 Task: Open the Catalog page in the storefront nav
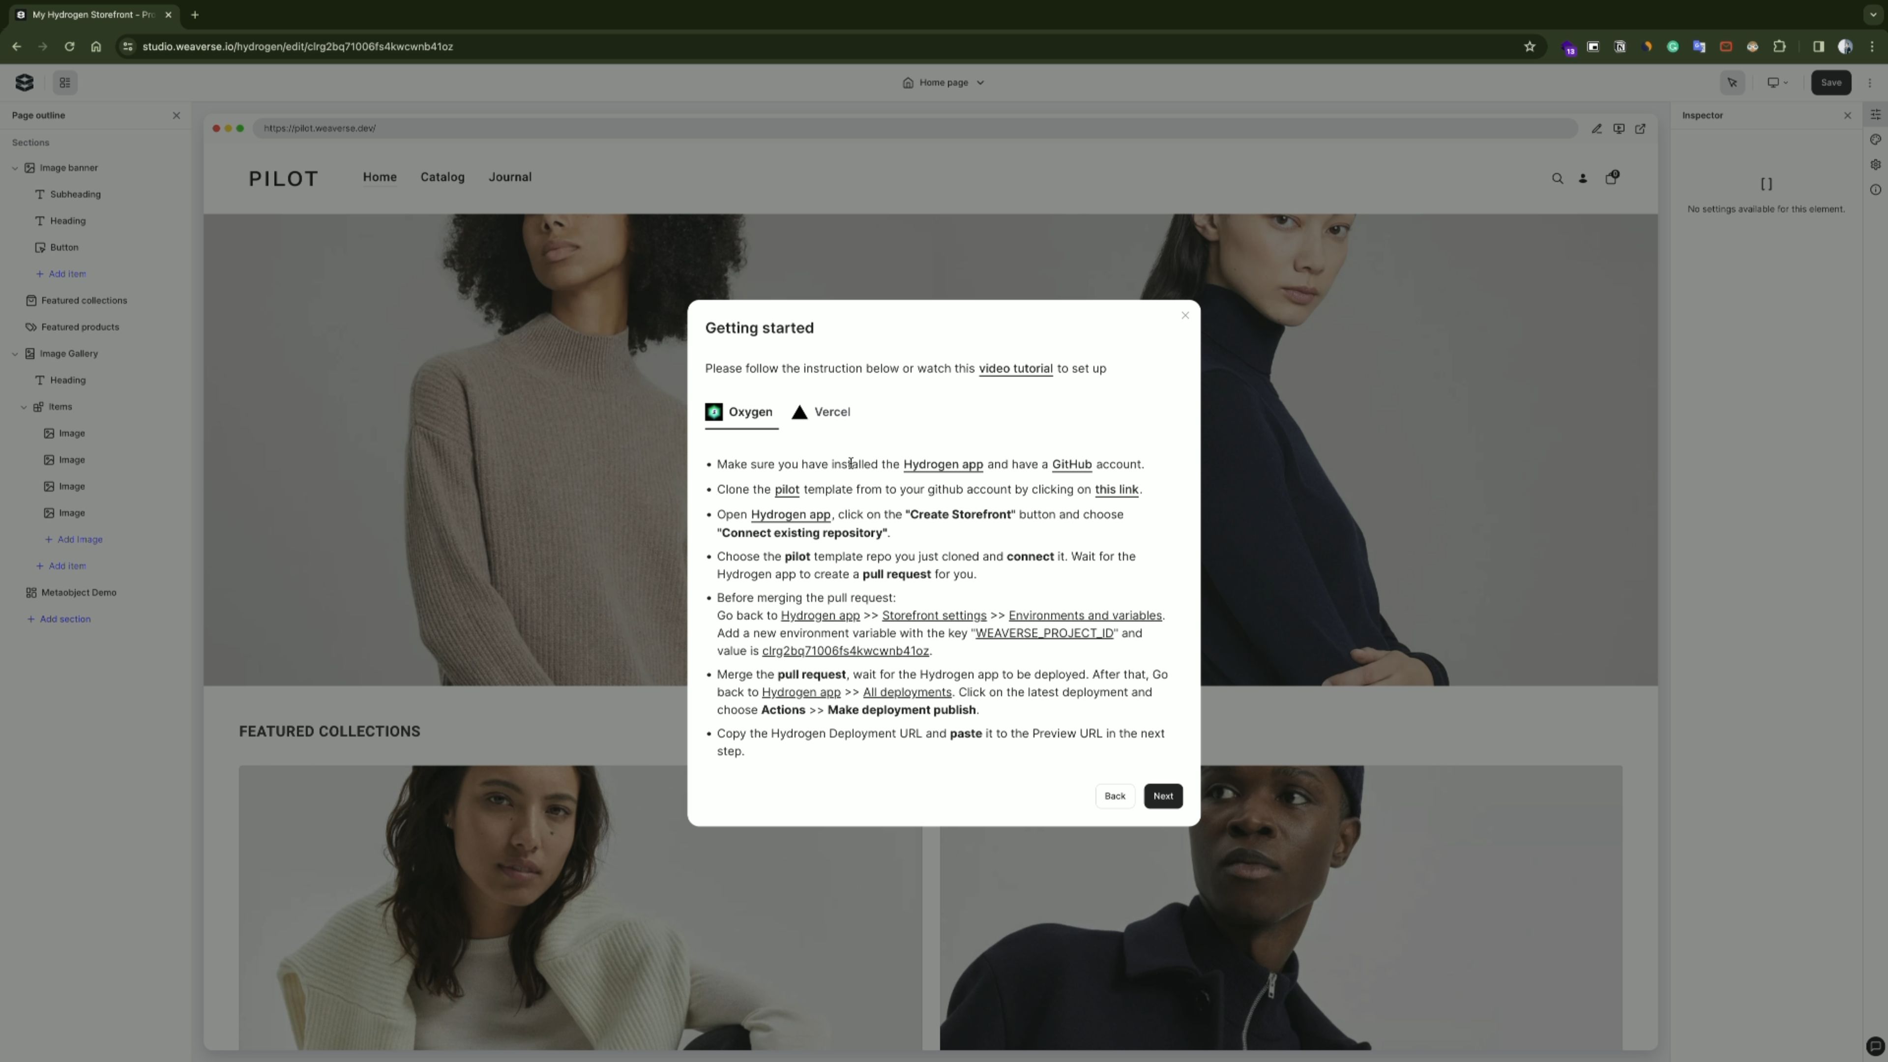tap(442, 177)
